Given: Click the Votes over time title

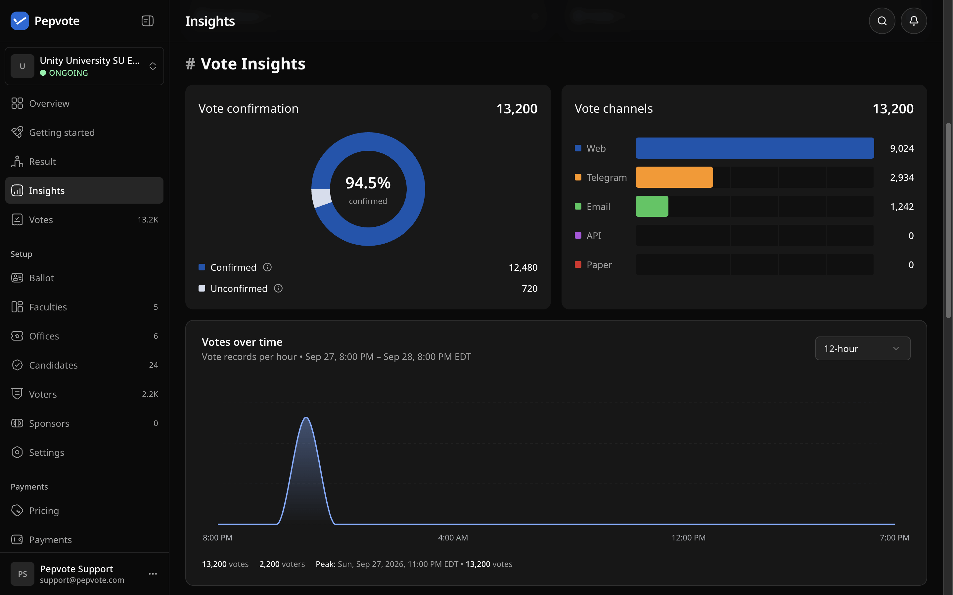Looking at the screenshot, I should (x=242, y=342).
